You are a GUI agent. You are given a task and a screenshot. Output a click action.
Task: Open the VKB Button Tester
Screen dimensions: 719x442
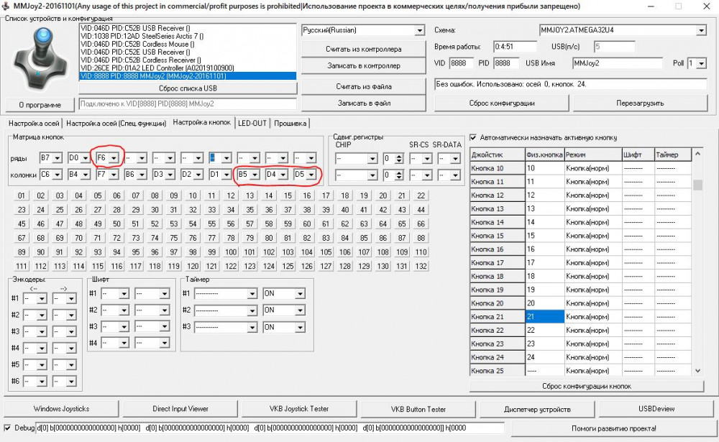coord(418,409)
